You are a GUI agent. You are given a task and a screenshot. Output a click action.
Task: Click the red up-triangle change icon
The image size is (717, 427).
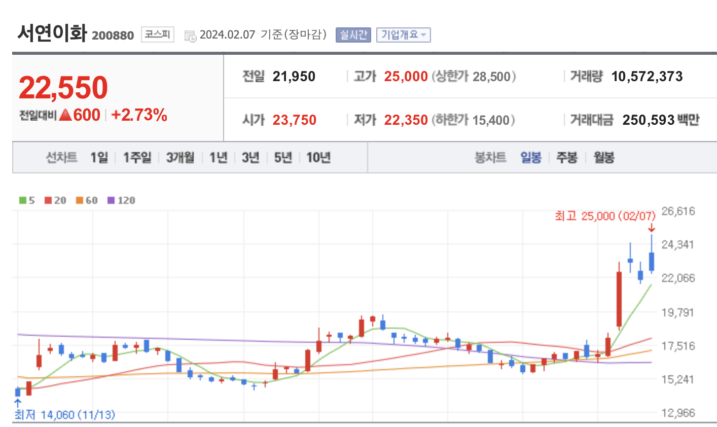click(x=65, y=115)
